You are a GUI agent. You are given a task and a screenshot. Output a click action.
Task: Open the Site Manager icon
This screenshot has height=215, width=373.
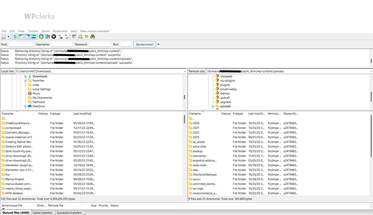pos(4,37)
